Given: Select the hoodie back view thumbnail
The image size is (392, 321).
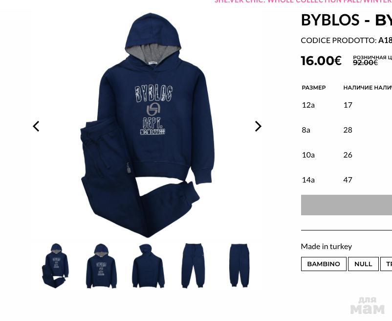Looking at the screenshot, I should pyautogui.click(x=148, y=266).
